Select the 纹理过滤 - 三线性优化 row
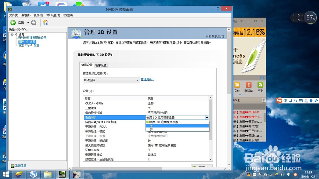This screenshot has height=179, width=319. tap(146, 159)
